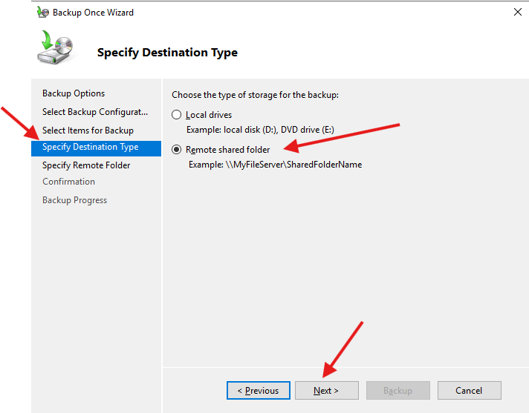Screen dimensions: 529x413
Task: Open the Select Backup Configuration step
Action: click(95, 112)
